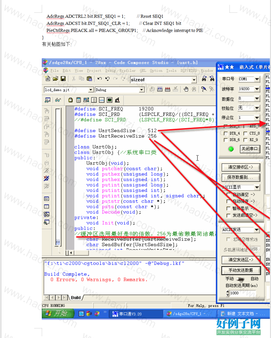Click the Incremental Build icon
This screenshot has height=338, width=271.
point(160,89)
